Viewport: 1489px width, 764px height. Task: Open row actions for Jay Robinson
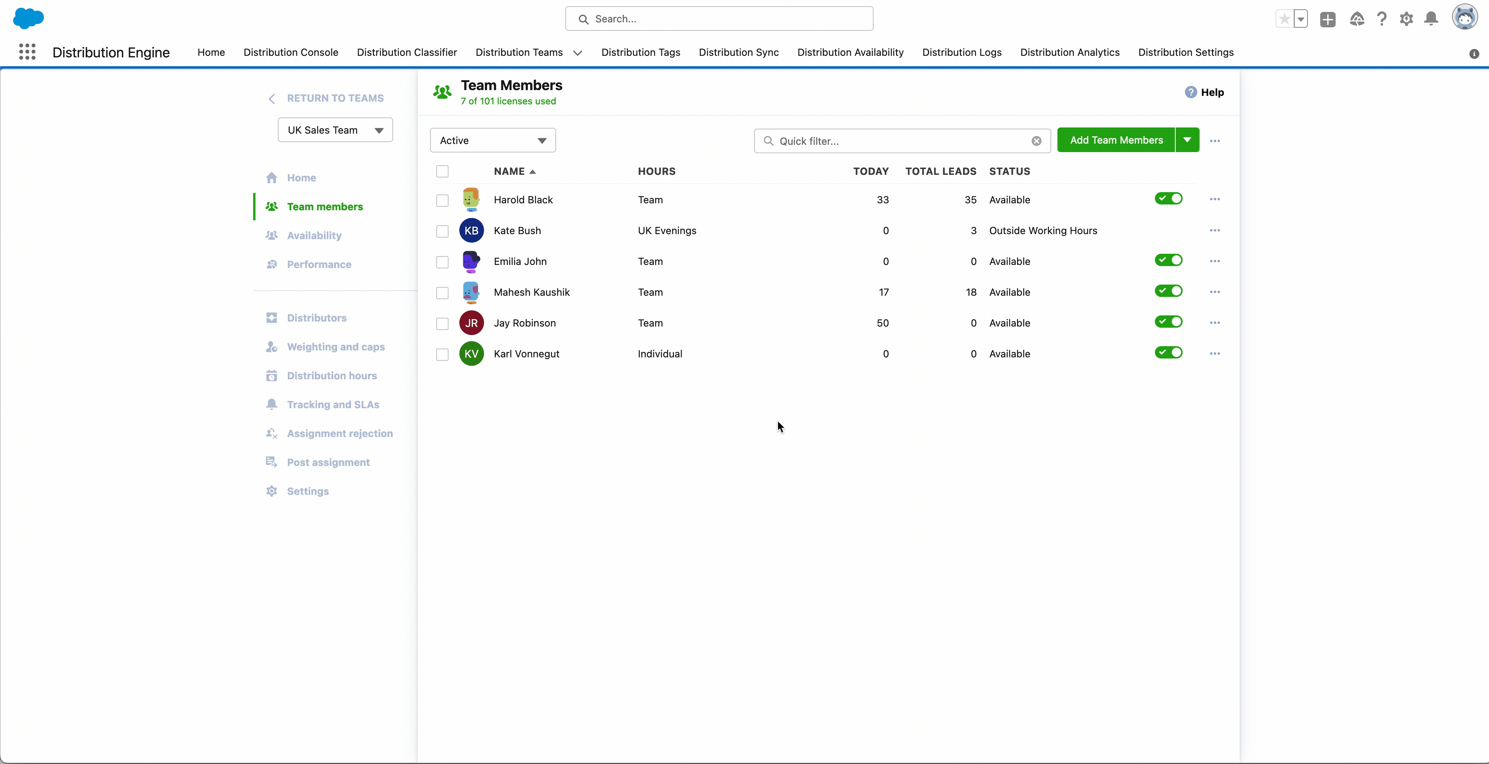[1215, 323]
